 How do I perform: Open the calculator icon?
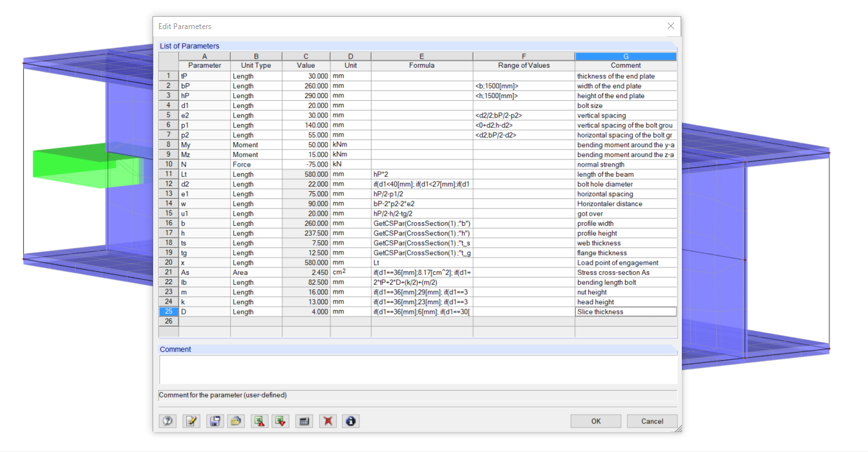coord(304,420)
